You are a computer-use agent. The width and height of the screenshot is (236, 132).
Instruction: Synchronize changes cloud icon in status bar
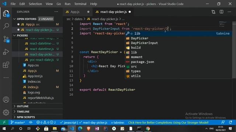point(31,122)
